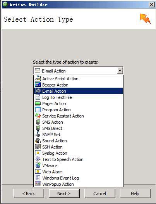Click the Text to Speech bubble icon

tap(38, 159)
